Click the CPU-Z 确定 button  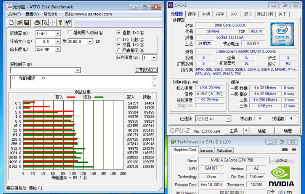click(288, 131)
